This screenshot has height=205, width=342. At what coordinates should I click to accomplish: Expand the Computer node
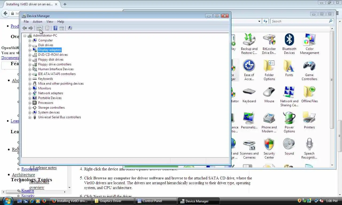pyautogui.click(x=30, y=40)
